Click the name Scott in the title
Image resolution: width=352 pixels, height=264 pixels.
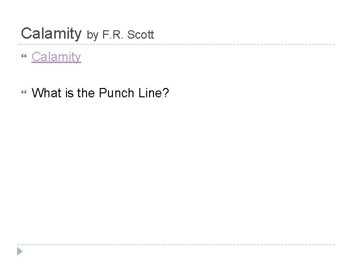click(141, 35)
